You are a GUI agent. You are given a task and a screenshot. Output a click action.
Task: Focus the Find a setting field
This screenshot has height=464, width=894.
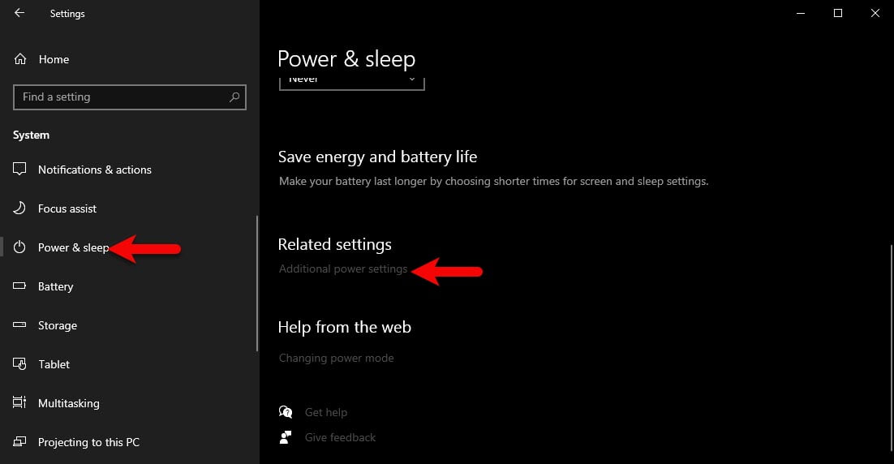tap(130, 97)
